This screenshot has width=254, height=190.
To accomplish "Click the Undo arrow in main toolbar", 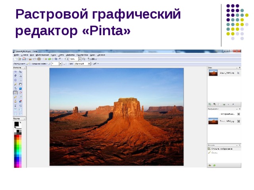I will [x=46, y=59].
